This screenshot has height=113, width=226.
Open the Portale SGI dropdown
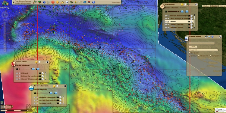pyautogui.click(x=203, y=50)
